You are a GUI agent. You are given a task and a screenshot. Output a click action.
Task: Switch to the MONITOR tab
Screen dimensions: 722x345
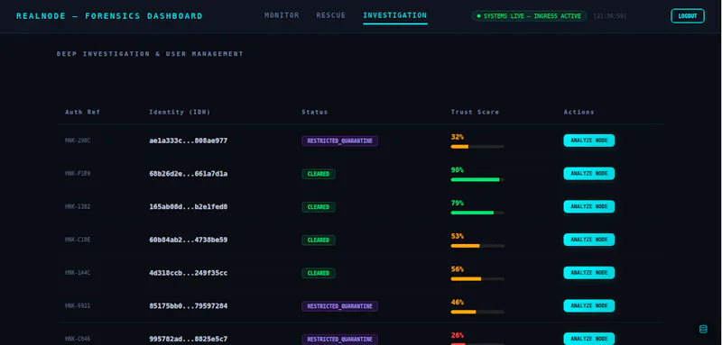coord(282,15)
